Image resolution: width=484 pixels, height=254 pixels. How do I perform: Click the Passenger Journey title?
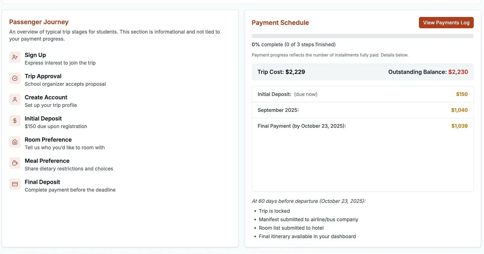click(x=39, y=22)
